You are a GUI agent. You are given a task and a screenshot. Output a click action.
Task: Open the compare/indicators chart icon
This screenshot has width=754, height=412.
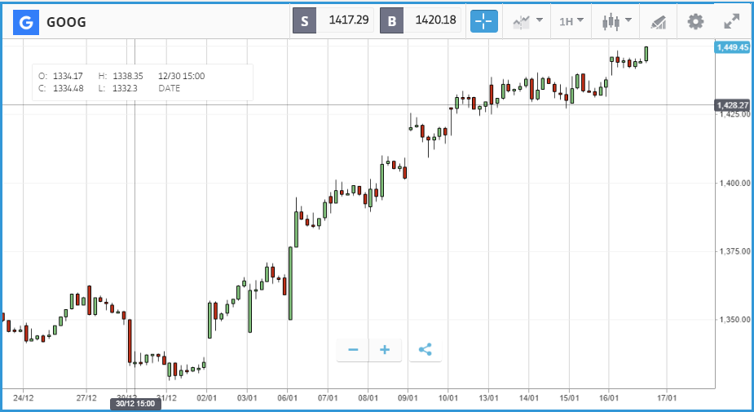(521, 22)
